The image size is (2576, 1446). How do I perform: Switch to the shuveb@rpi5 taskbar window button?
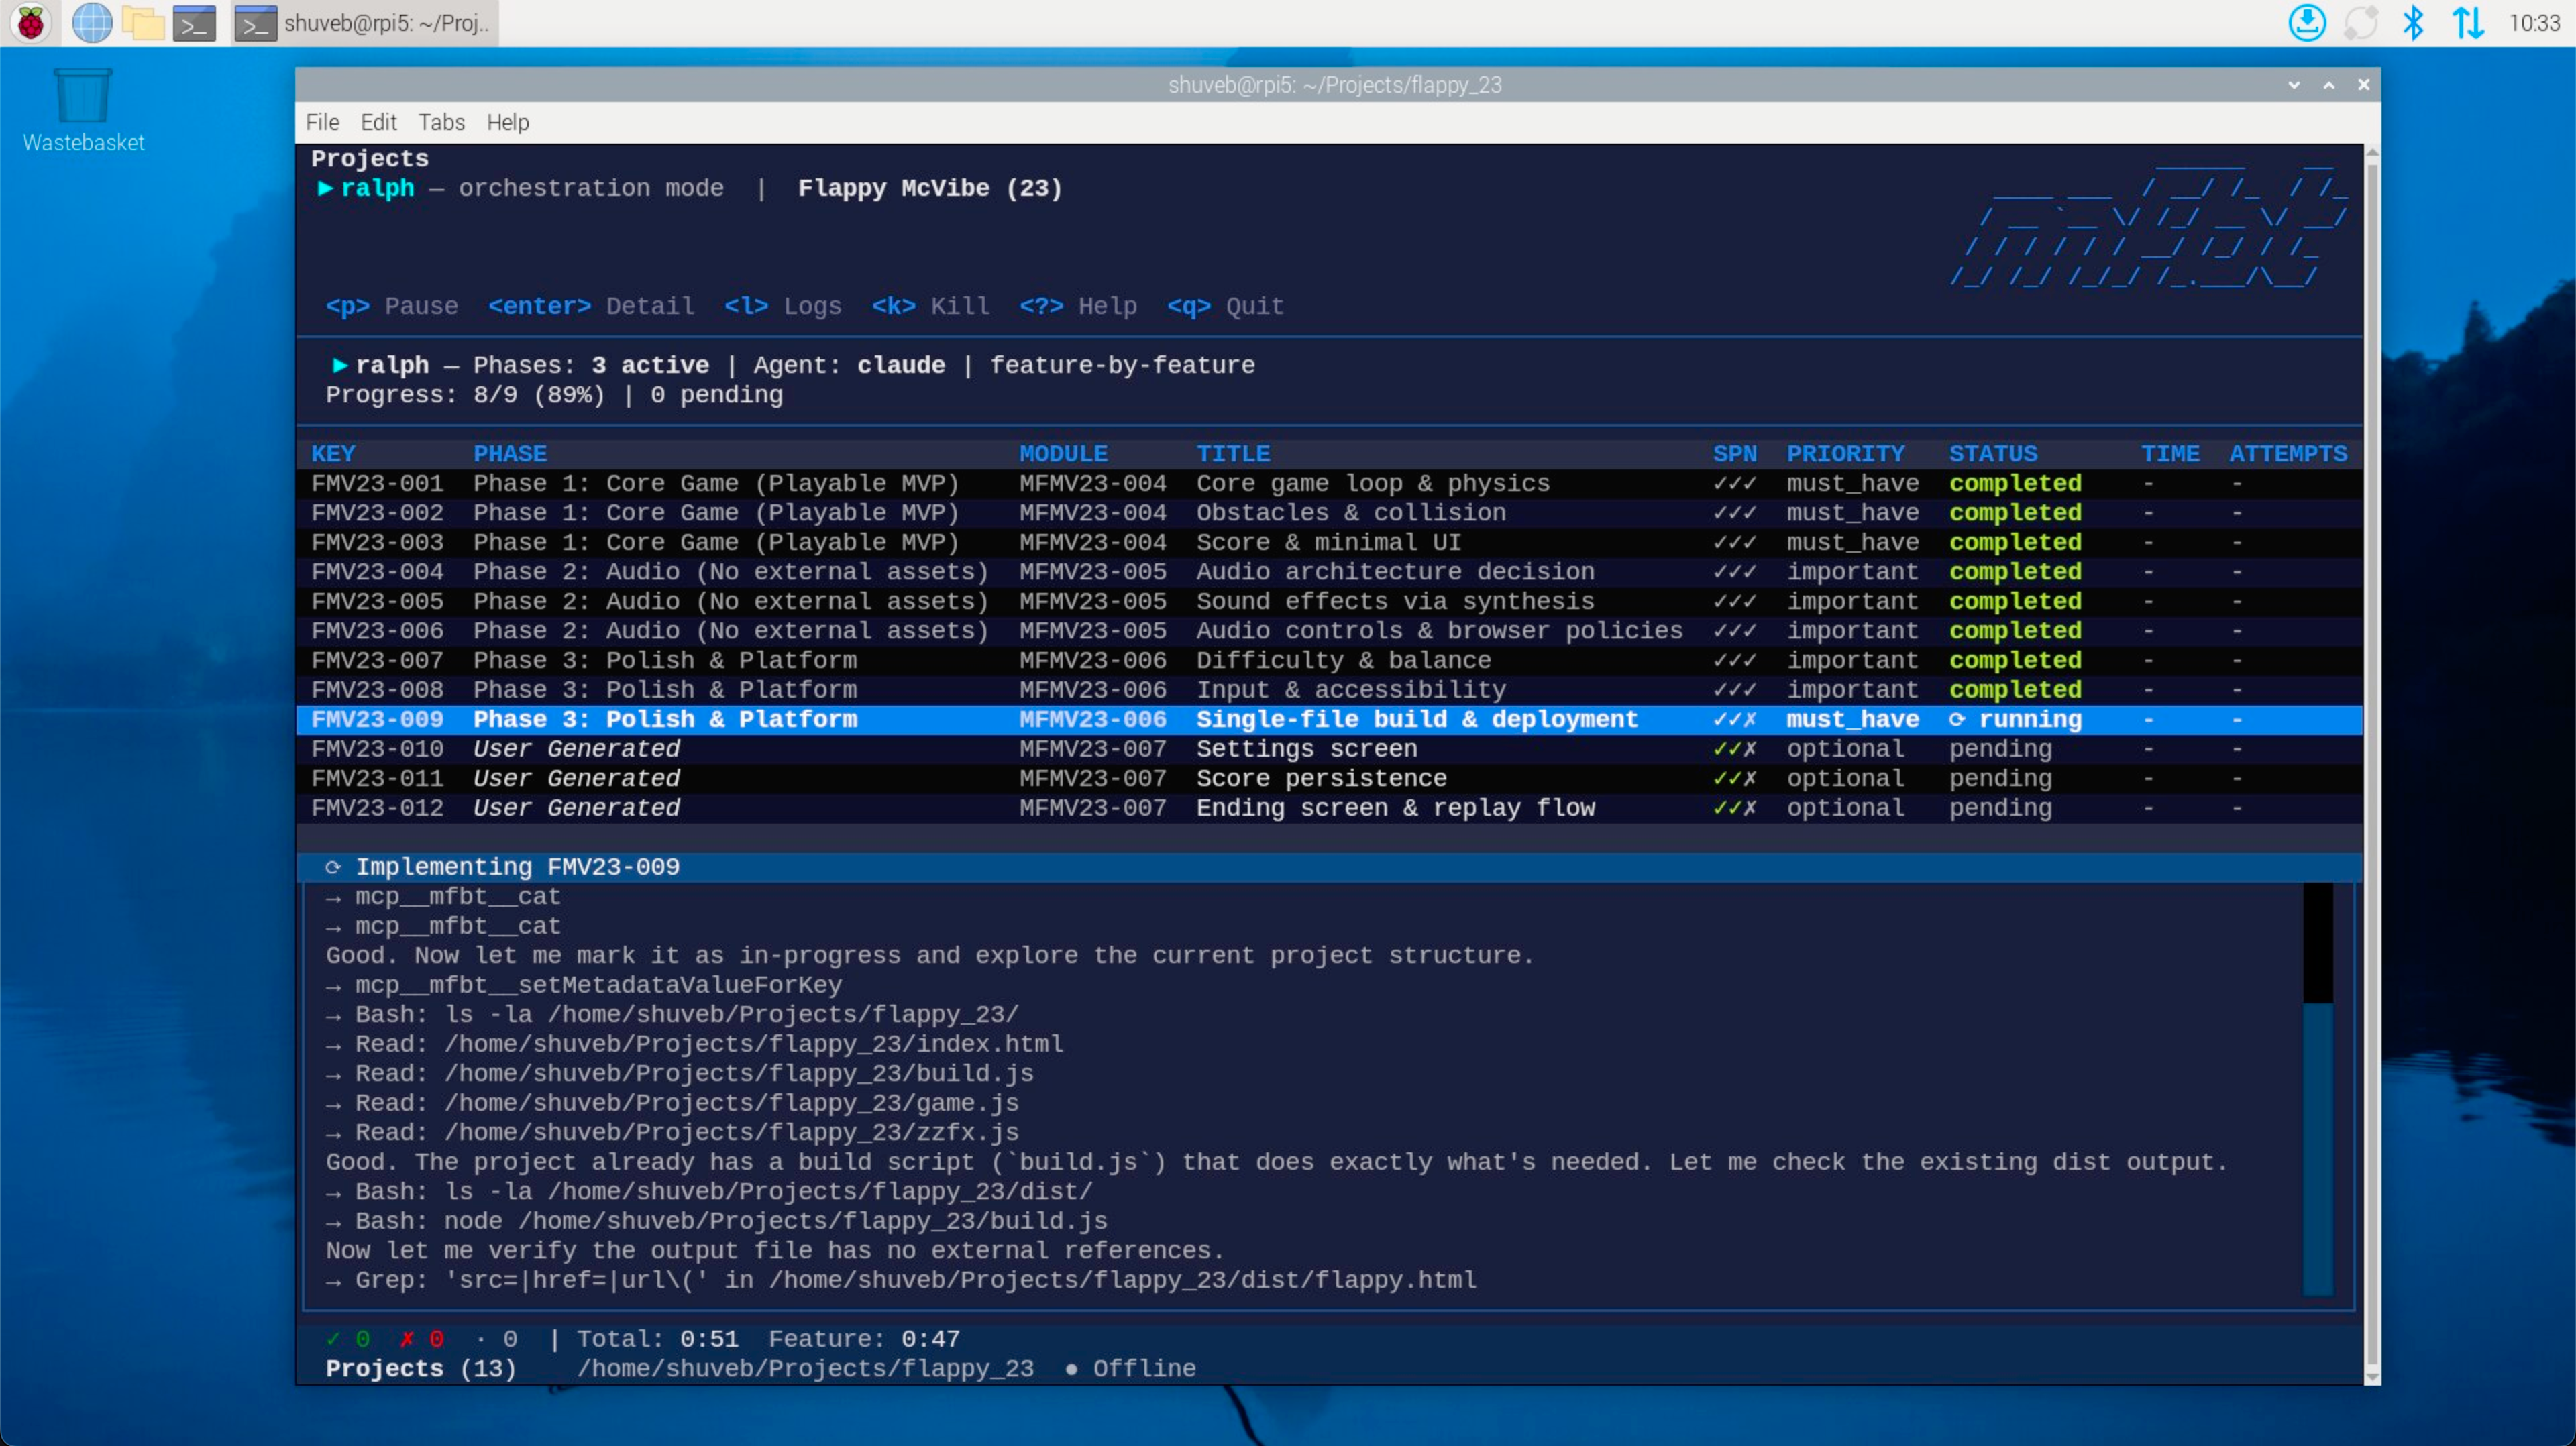(x=365, y=23)
